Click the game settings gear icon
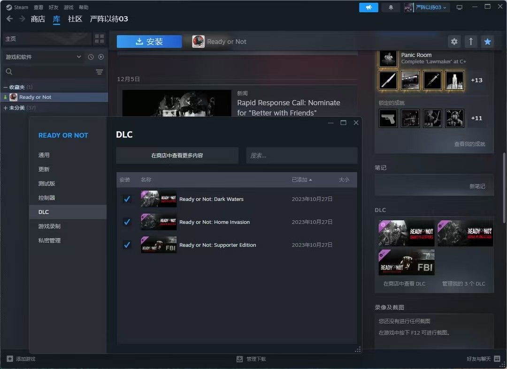The height and width of the screenshot is (369, 507). (x=454, y=42)
